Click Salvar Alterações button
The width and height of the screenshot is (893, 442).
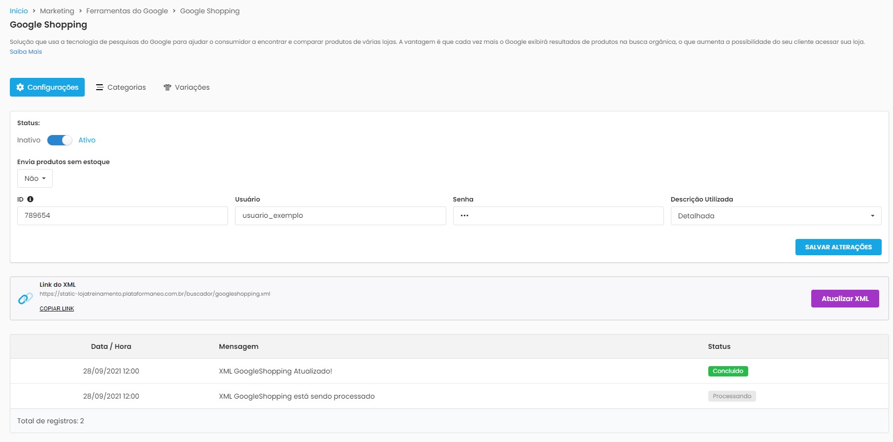pos(838,247)
